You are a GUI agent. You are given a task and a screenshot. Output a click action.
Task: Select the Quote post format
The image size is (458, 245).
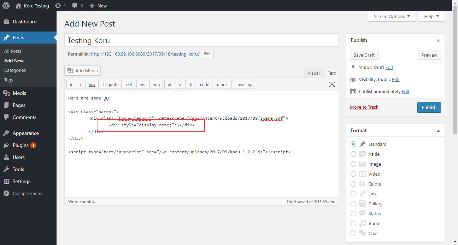(x=353, y=184)
